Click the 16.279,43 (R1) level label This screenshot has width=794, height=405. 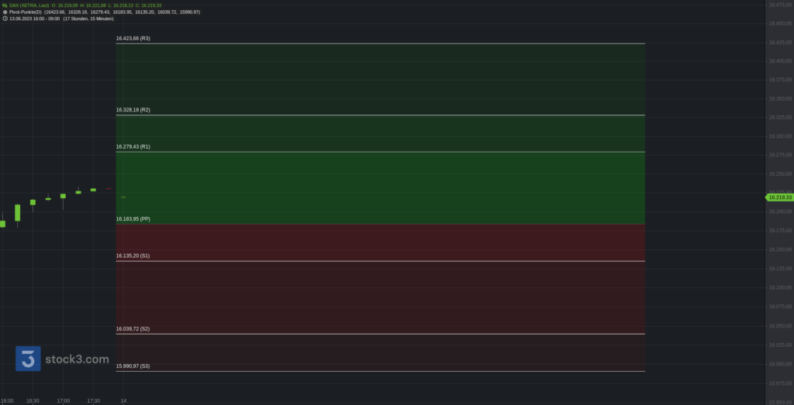(133, 146)
